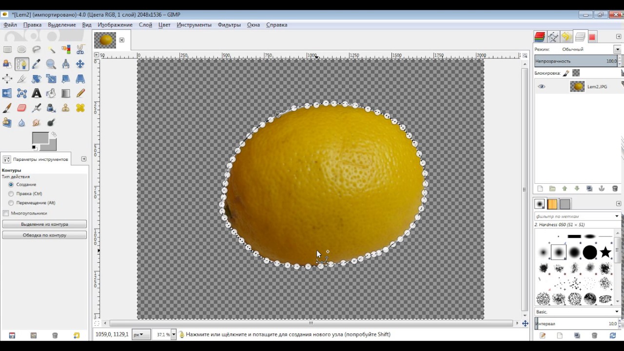Select the Paths tool
Image resolution: width=624 pixels, height=351 pixels.
[22, 64]
